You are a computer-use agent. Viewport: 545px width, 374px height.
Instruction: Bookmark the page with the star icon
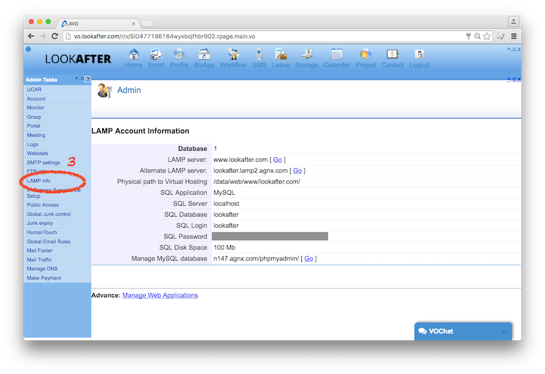point(487,36)
